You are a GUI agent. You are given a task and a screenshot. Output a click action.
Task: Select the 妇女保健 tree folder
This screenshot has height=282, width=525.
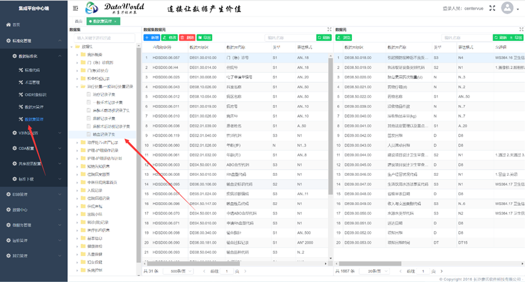[x=95, y=262]
